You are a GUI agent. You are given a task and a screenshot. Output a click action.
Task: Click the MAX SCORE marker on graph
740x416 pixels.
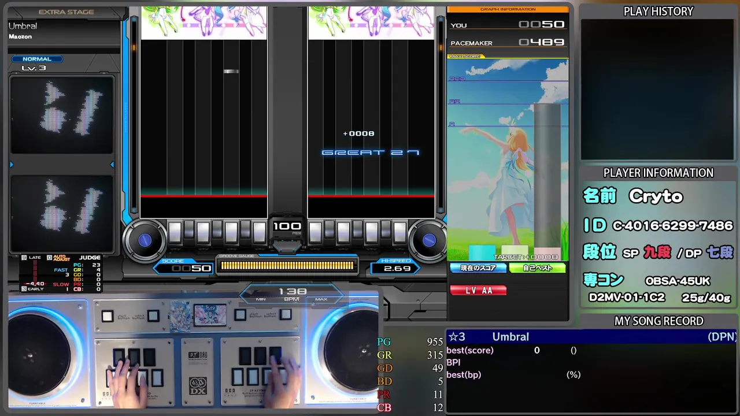(x=465, y=57)
